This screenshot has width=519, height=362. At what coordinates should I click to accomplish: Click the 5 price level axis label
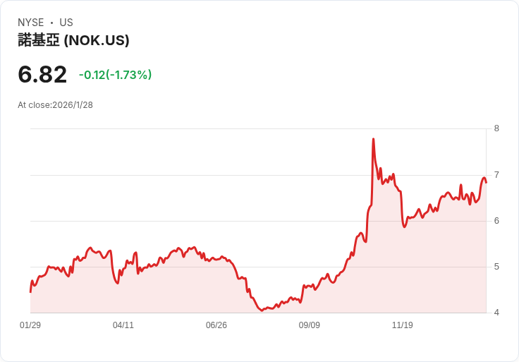click(x=496, y=267)
